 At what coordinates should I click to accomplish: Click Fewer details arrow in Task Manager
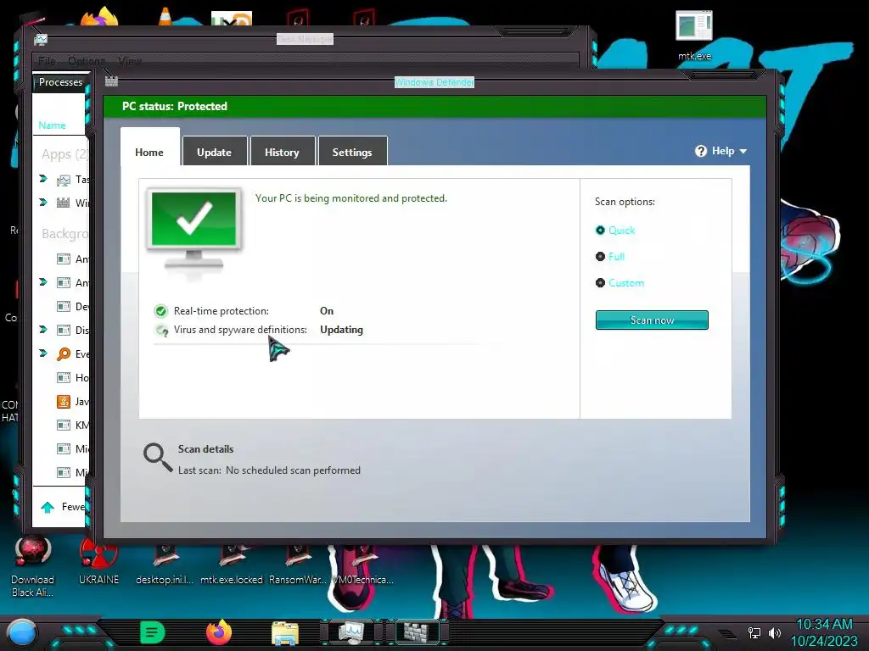(48, 507)
